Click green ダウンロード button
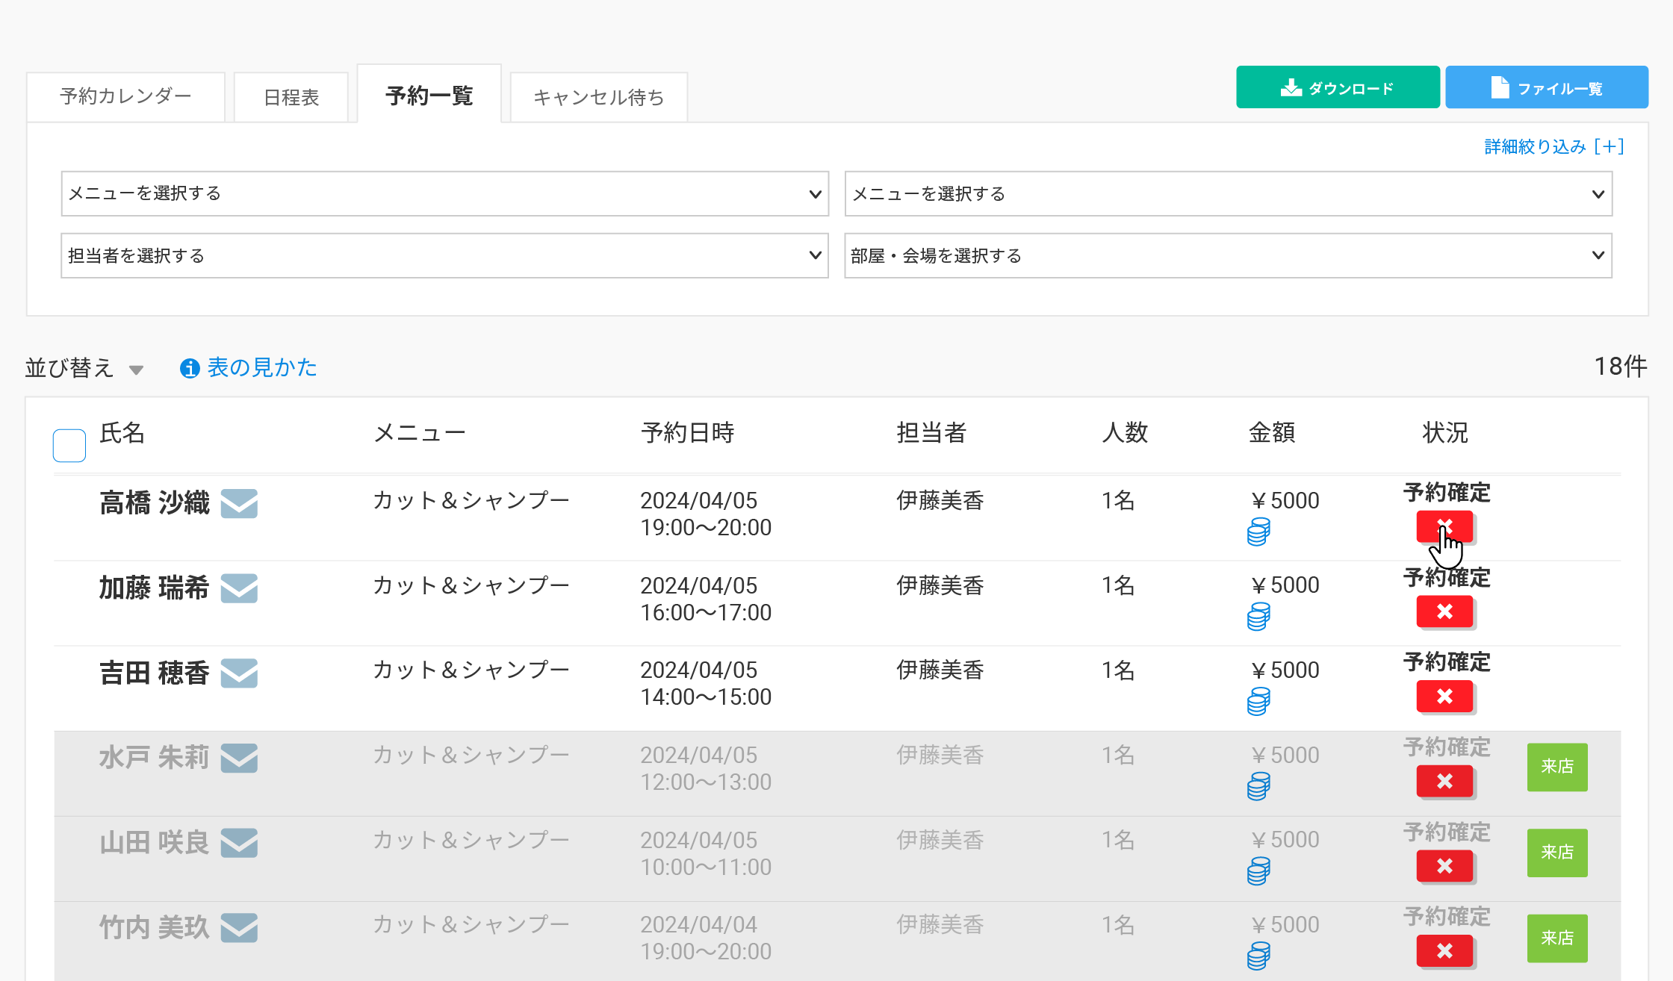Image resolution: width=1673 pixels, height=981 pixels. point(1337,88)
